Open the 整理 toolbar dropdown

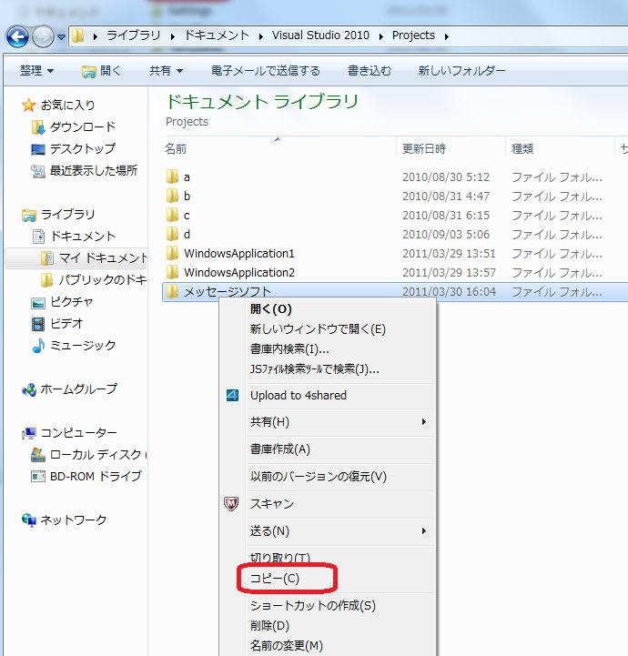pos(36,71)
